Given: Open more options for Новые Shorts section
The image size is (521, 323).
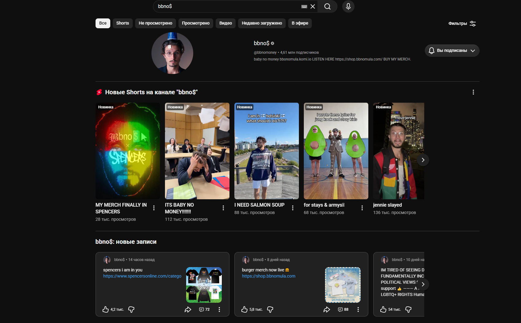Looking at the screenshot, I should [473, 92].
